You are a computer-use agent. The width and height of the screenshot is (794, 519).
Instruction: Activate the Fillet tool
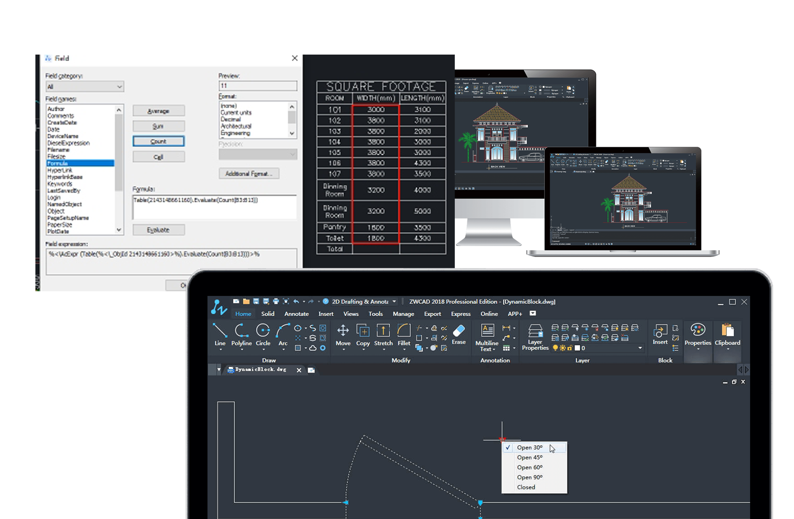point(404,335)
